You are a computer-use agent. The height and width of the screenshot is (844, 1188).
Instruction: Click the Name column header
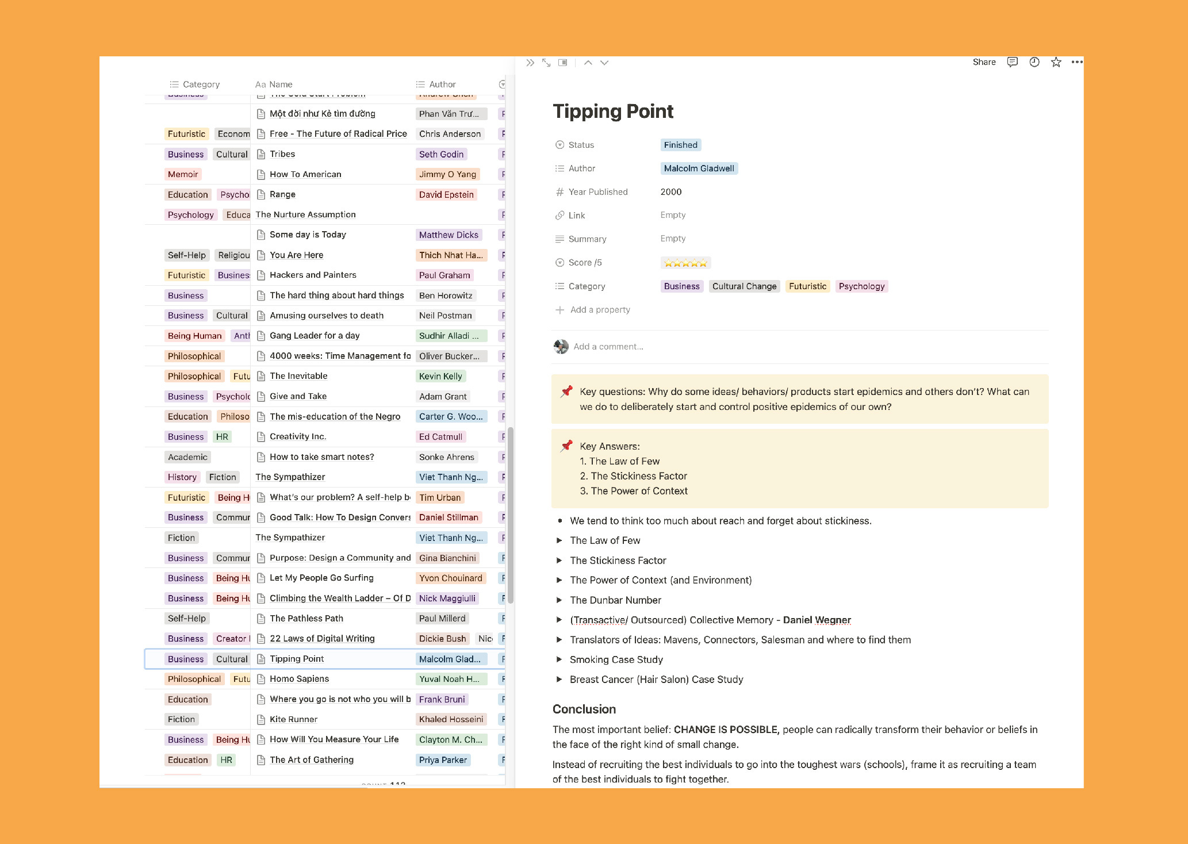point(274,85)
